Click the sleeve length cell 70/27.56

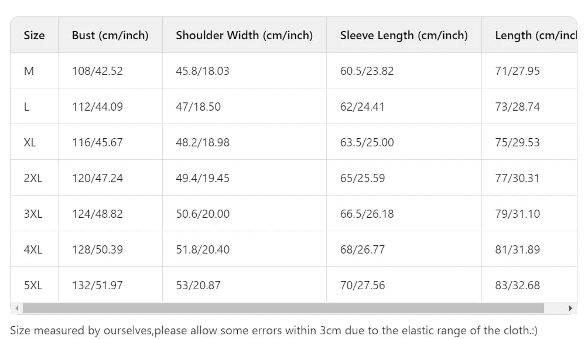(363, 285)
